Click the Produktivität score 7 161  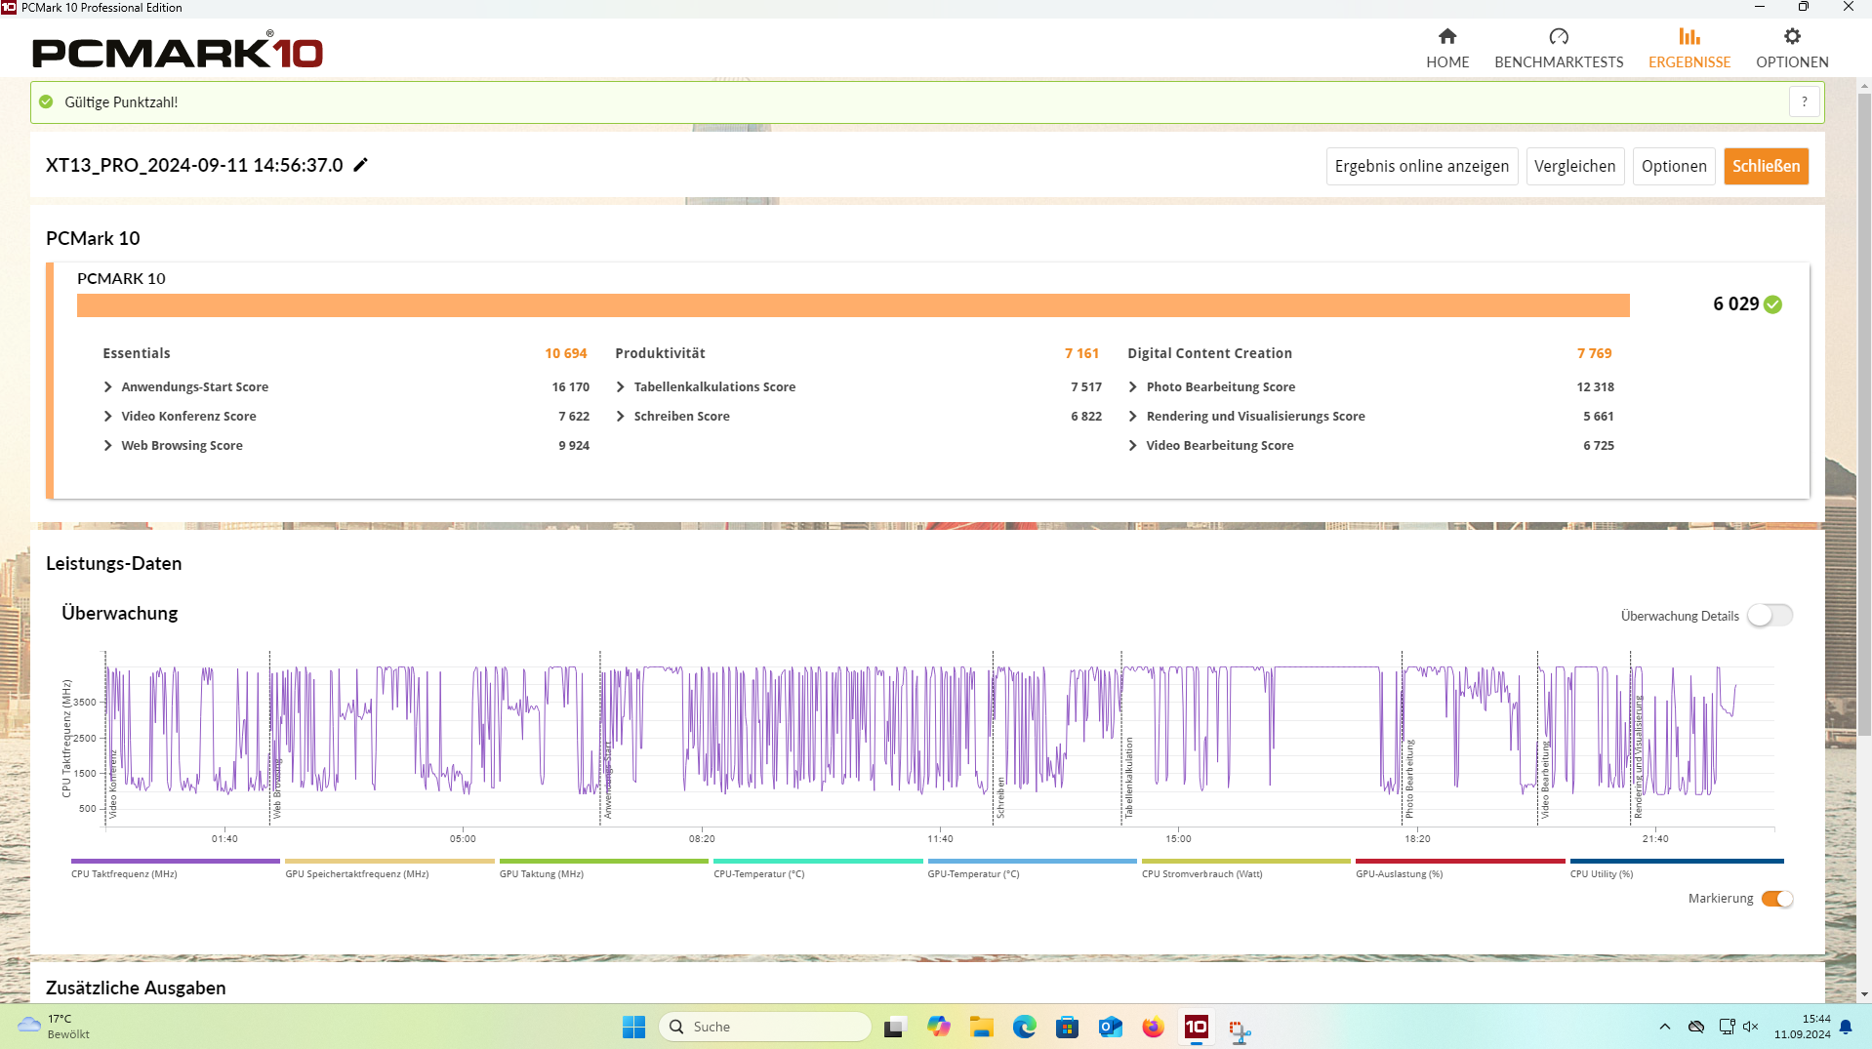(x=1081, y=353)
